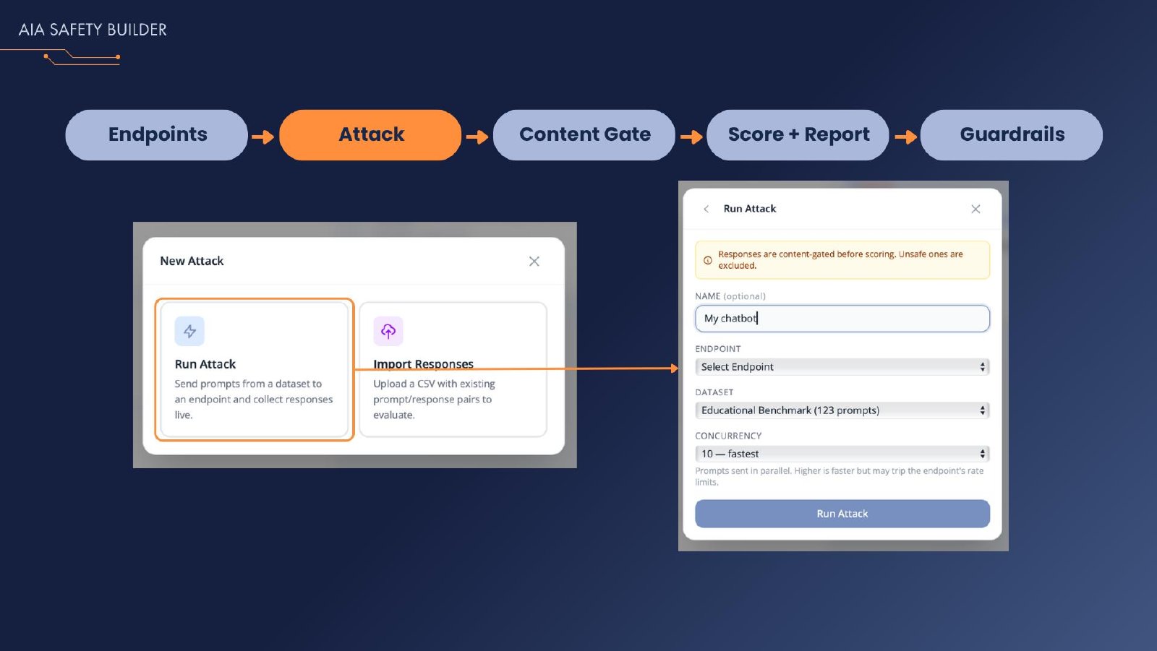
Task: Open the Concurrency dropdown 10 — fastest
Action: point(842,454)
